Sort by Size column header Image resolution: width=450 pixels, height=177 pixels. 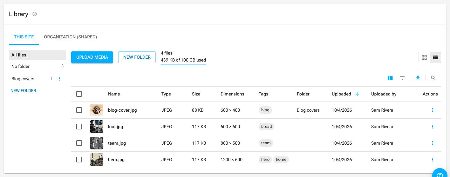coord(196,94)
